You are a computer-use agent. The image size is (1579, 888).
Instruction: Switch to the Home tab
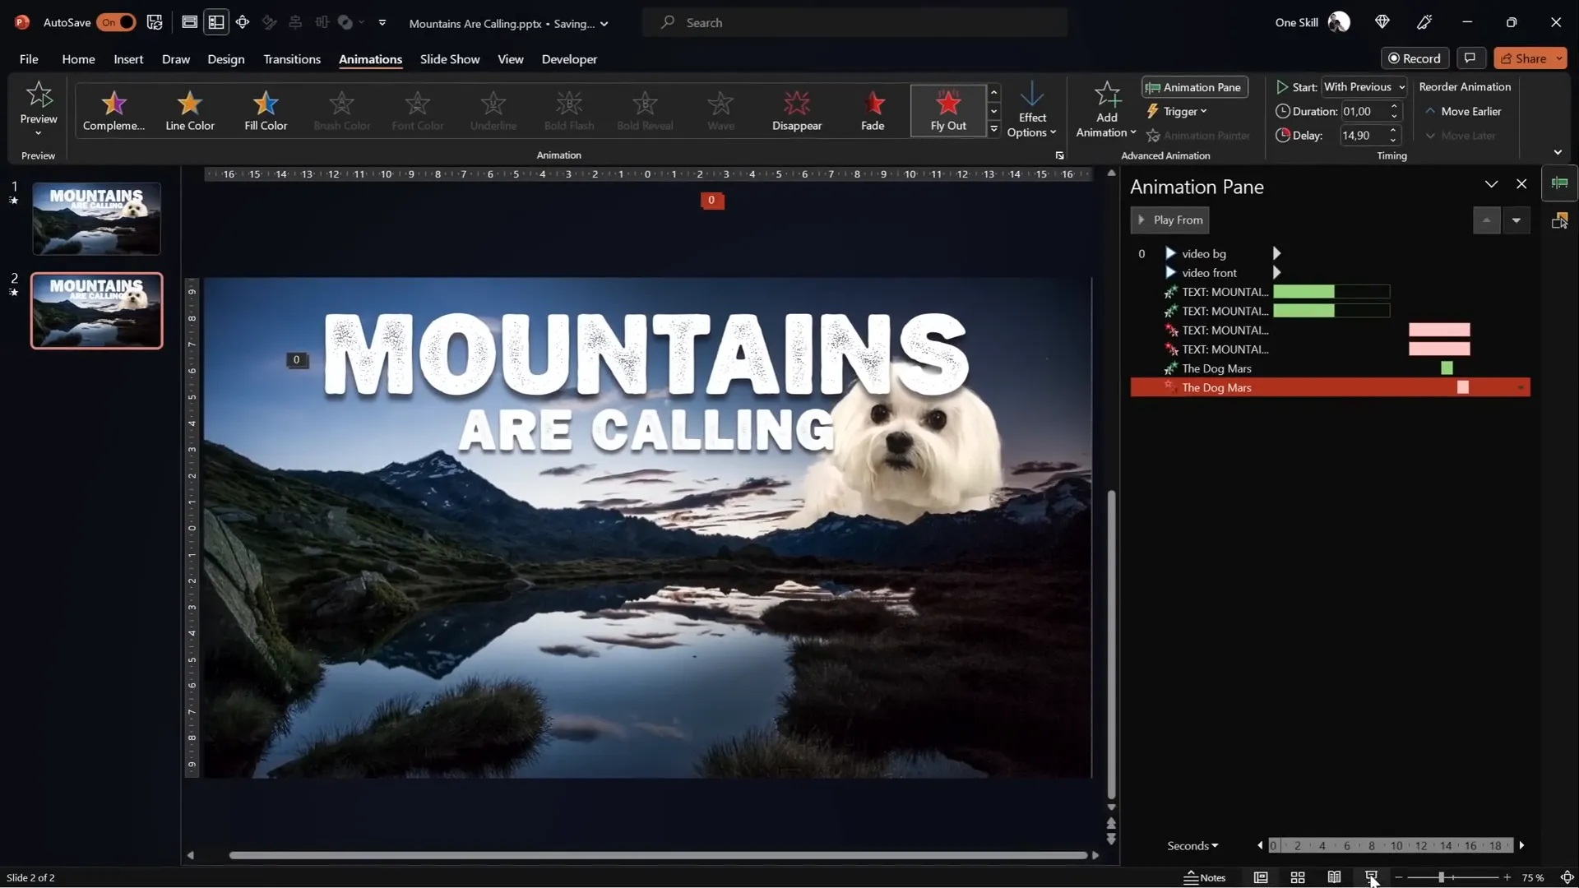pos(78,59)
